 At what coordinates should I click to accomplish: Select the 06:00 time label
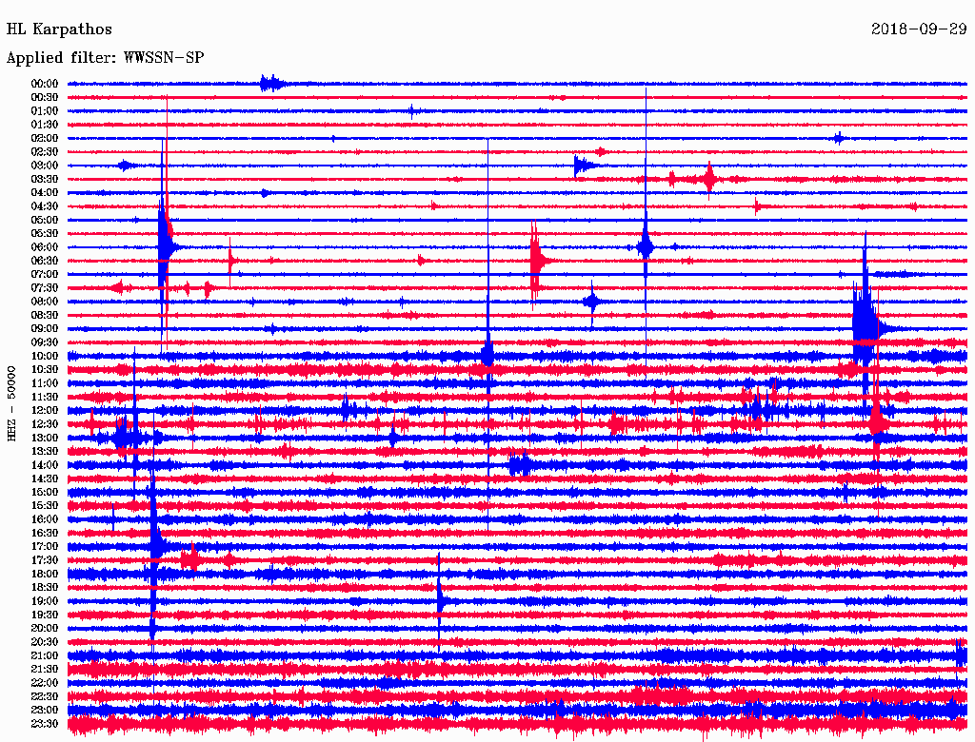[45, 246]
